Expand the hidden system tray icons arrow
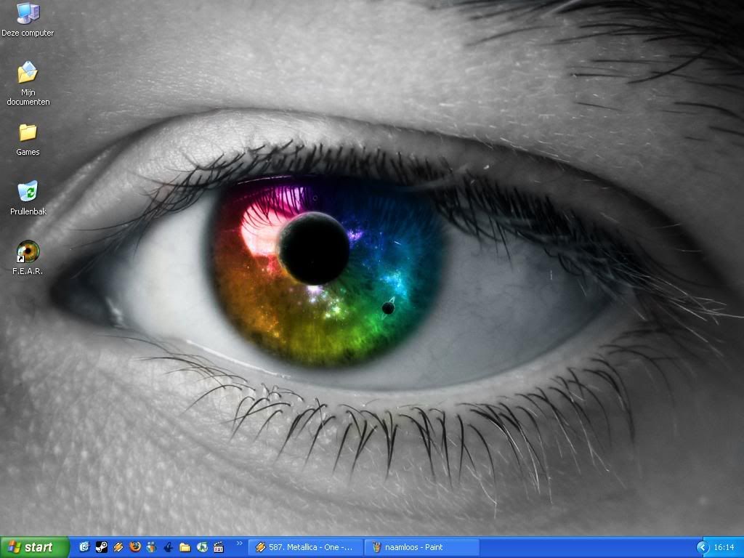The image size is (744, 558). click(702, 548)
